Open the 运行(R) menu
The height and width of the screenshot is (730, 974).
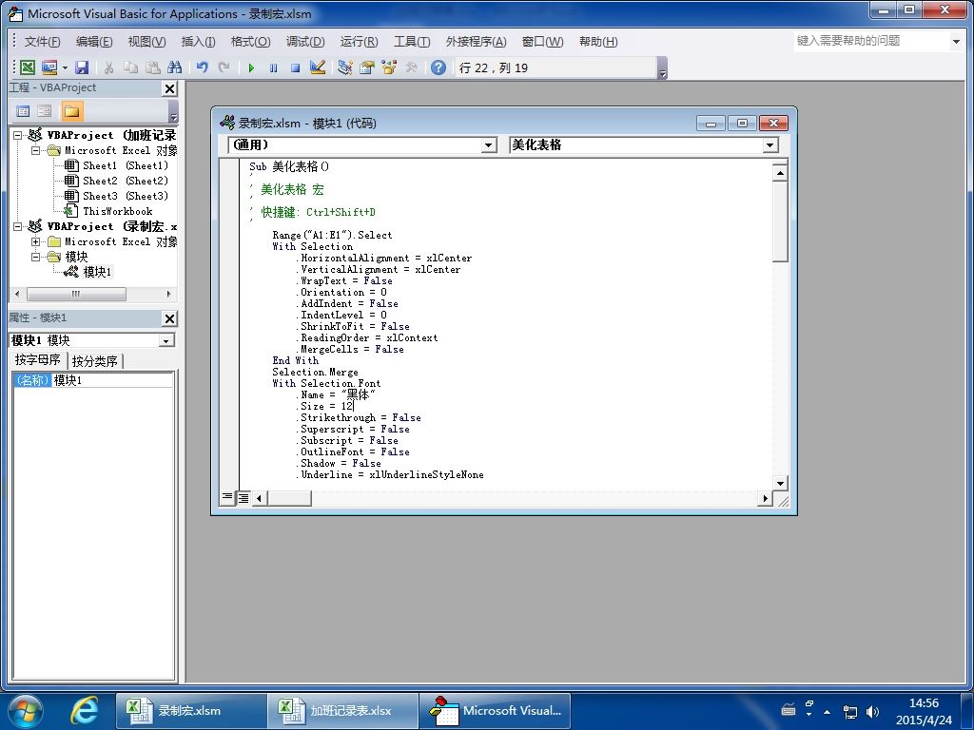359,42
